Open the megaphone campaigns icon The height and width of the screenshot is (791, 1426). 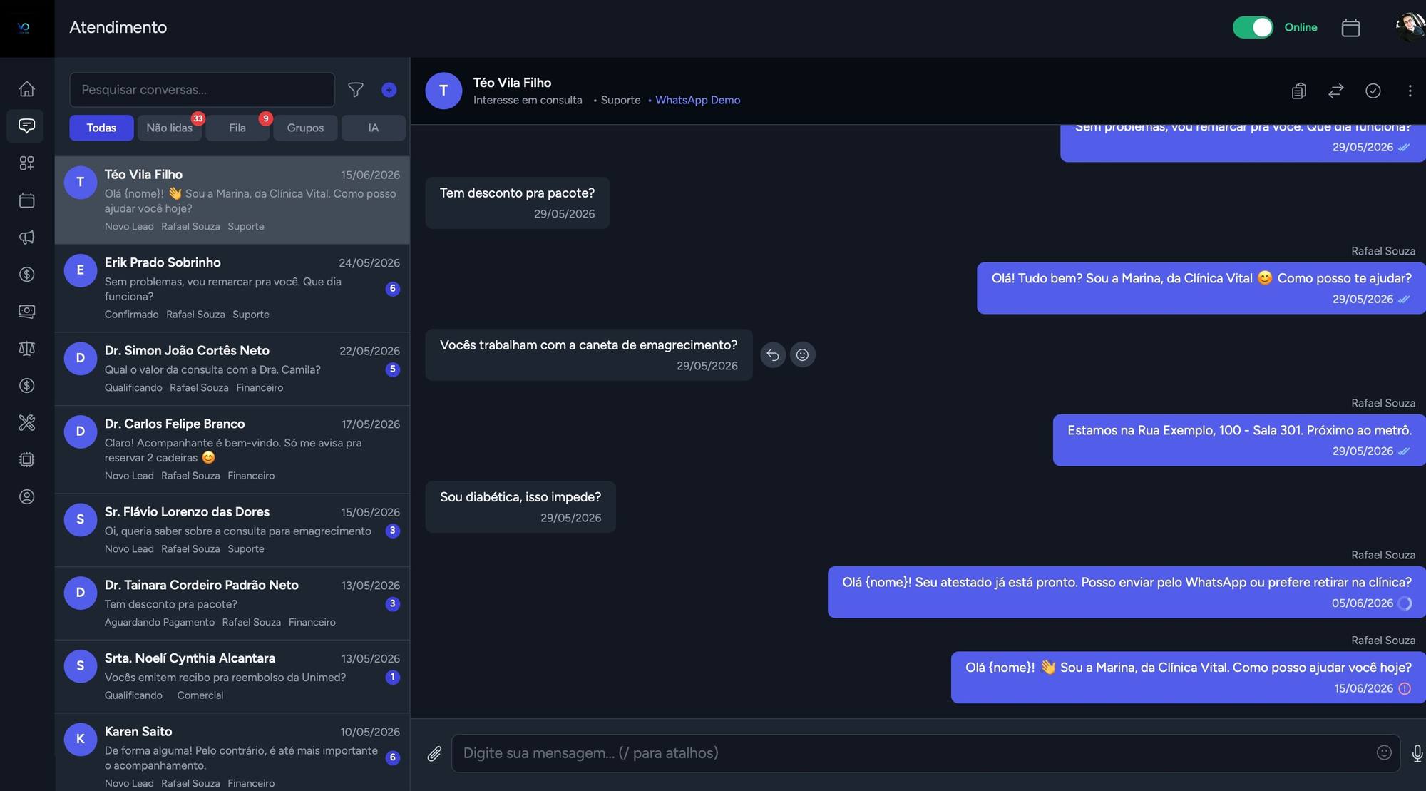coord(26,238)
